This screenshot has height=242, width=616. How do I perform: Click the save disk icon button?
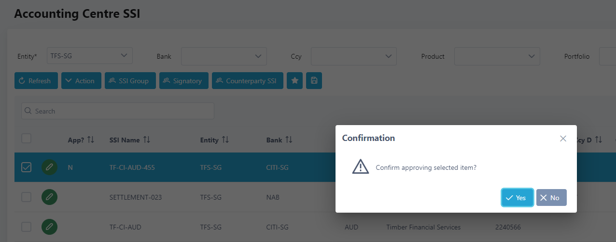[x=314, y=81]
